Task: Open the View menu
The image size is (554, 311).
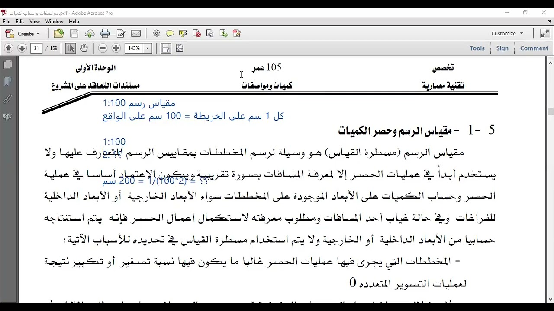Action: [x=35, y=22]
